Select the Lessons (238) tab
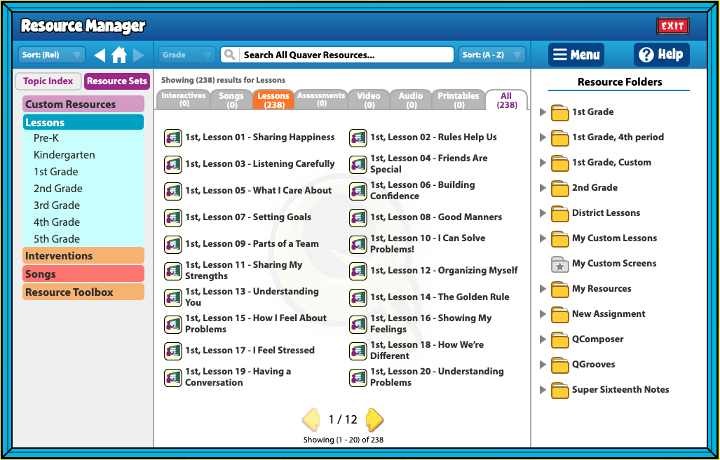The image size is (720, 460). click(273, 100)
